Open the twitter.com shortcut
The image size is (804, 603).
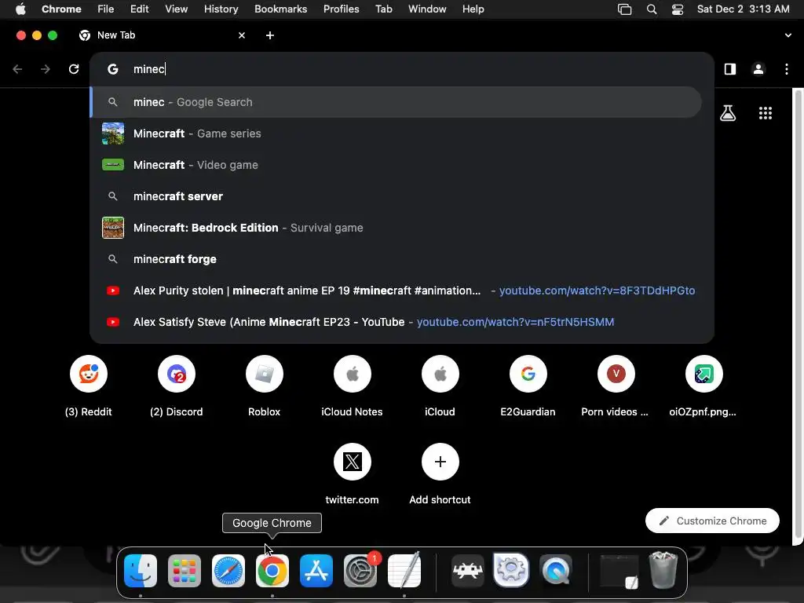click(353, 474)
